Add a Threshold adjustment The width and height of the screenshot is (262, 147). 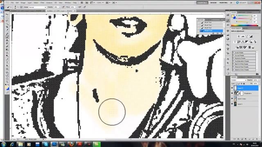245,47
